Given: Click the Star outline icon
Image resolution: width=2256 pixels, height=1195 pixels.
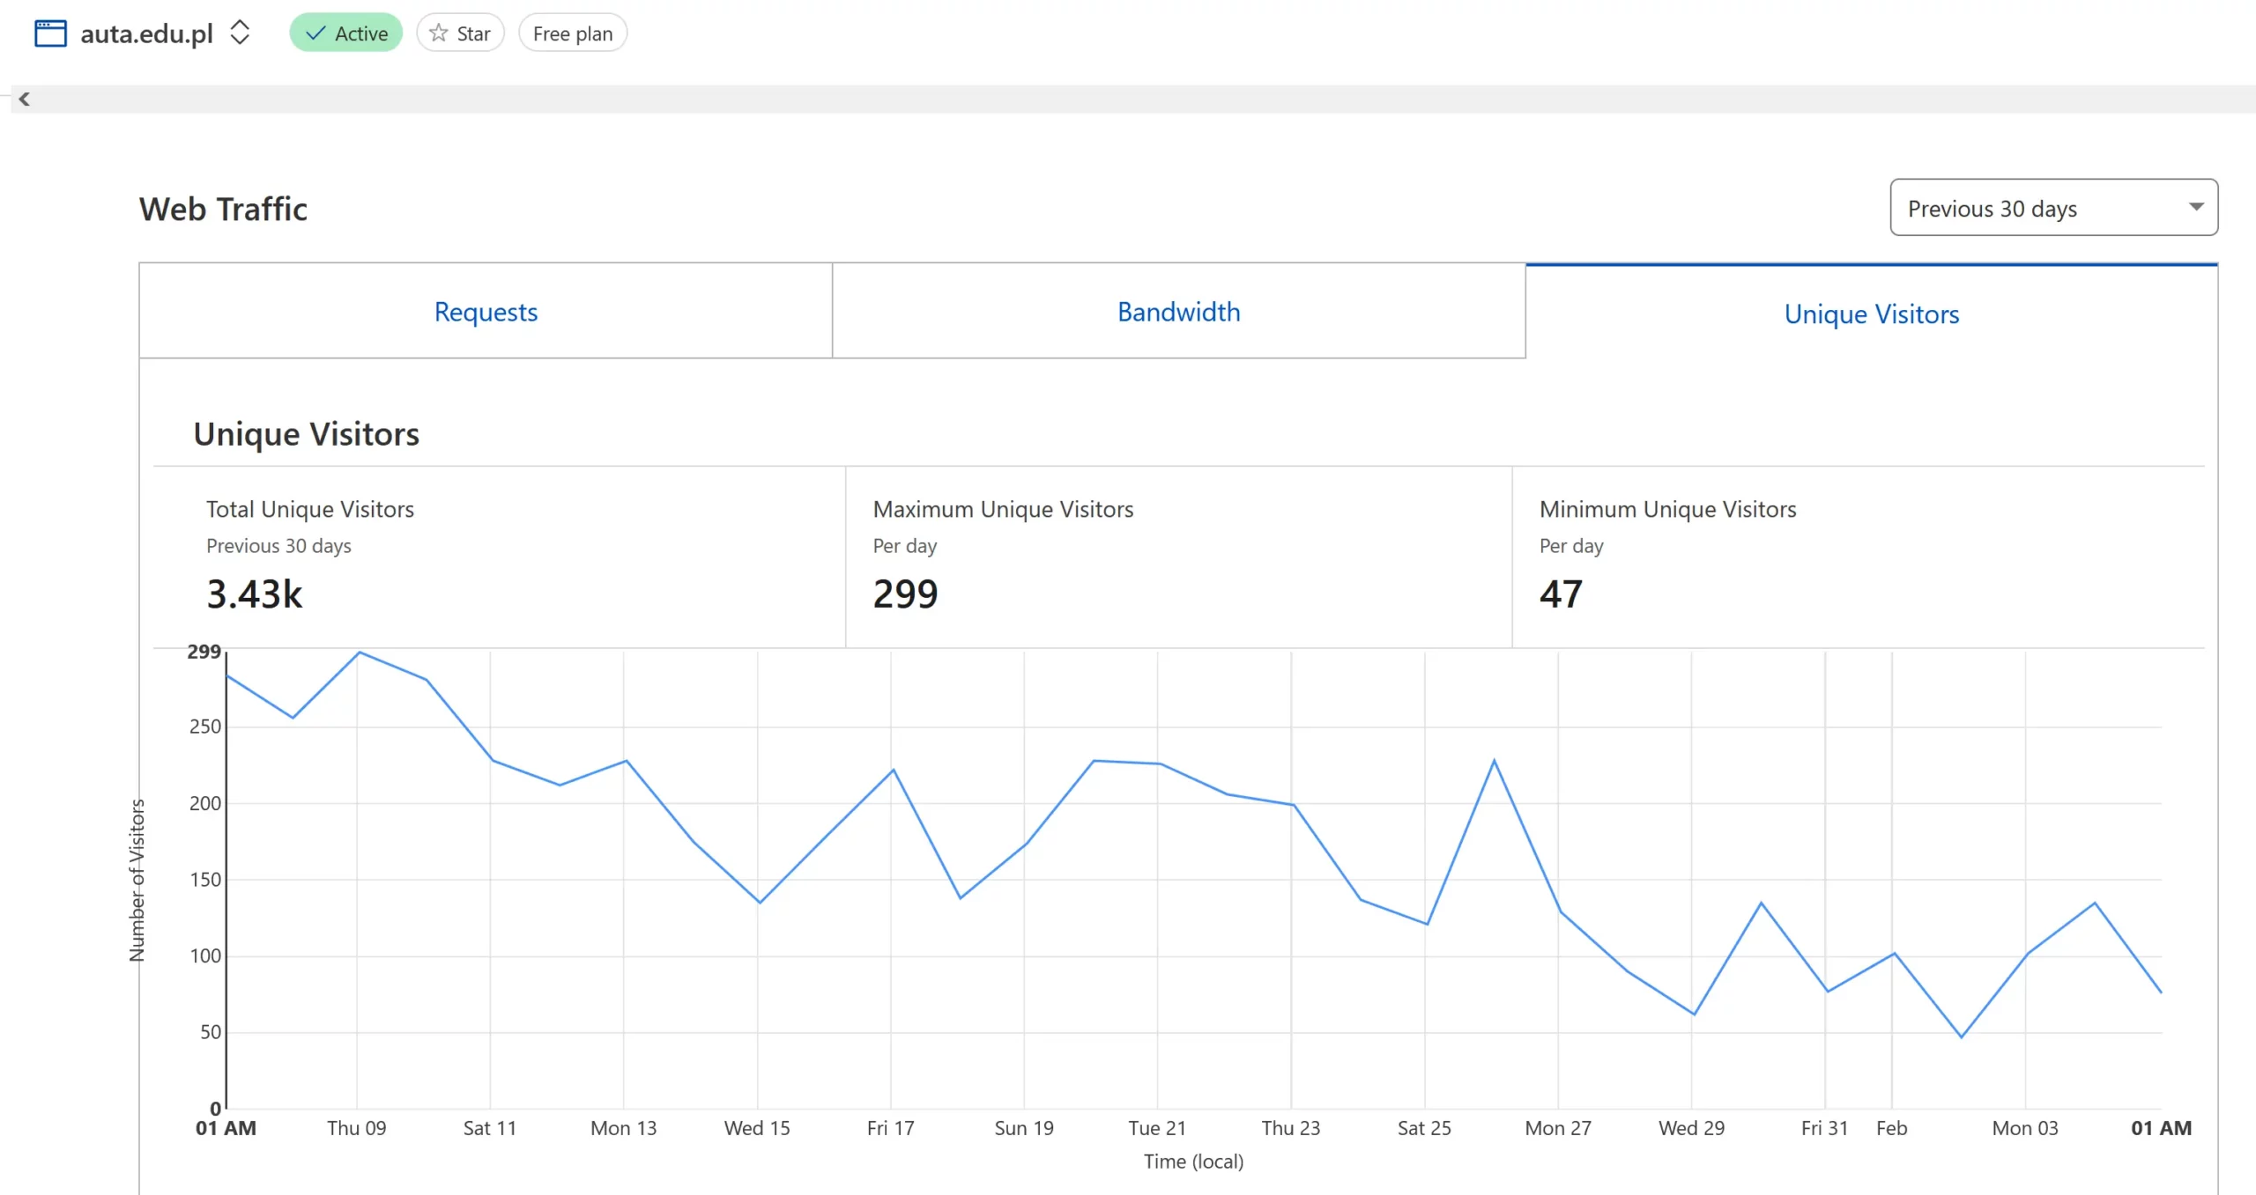Looking at the screenshot, I should coord(438,33).
